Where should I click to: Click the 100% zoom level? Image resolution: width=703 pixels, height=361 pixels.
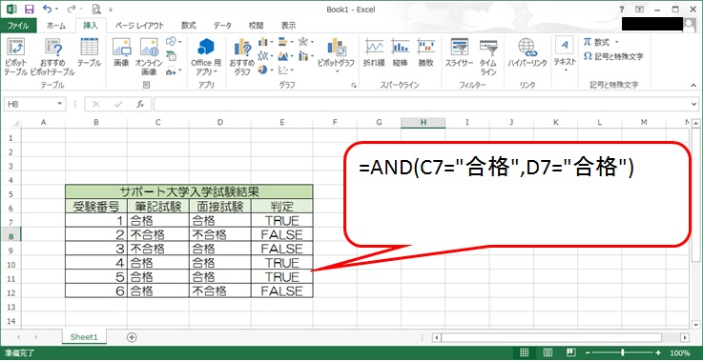click(680, 352)
